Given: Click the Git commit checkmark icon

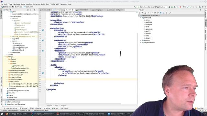Looking at the screenshot, I should pos(191,7).
